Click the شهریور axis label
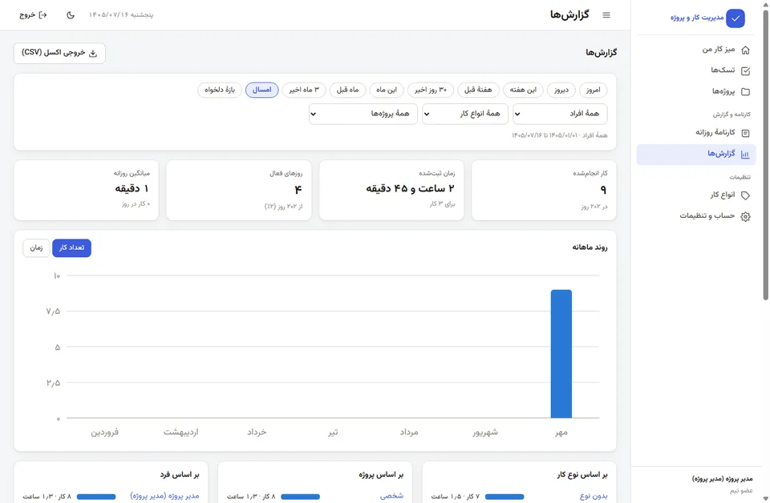 pos(485,433)
